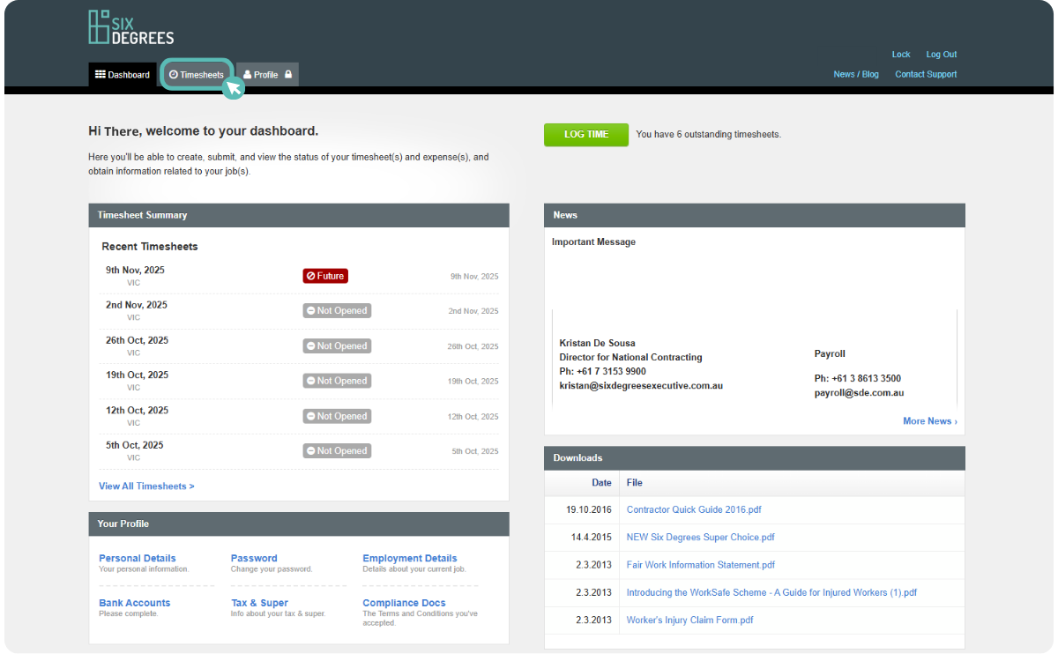
Task: Click the padlock icon beside Profile
Action: (x=287, y=74)
